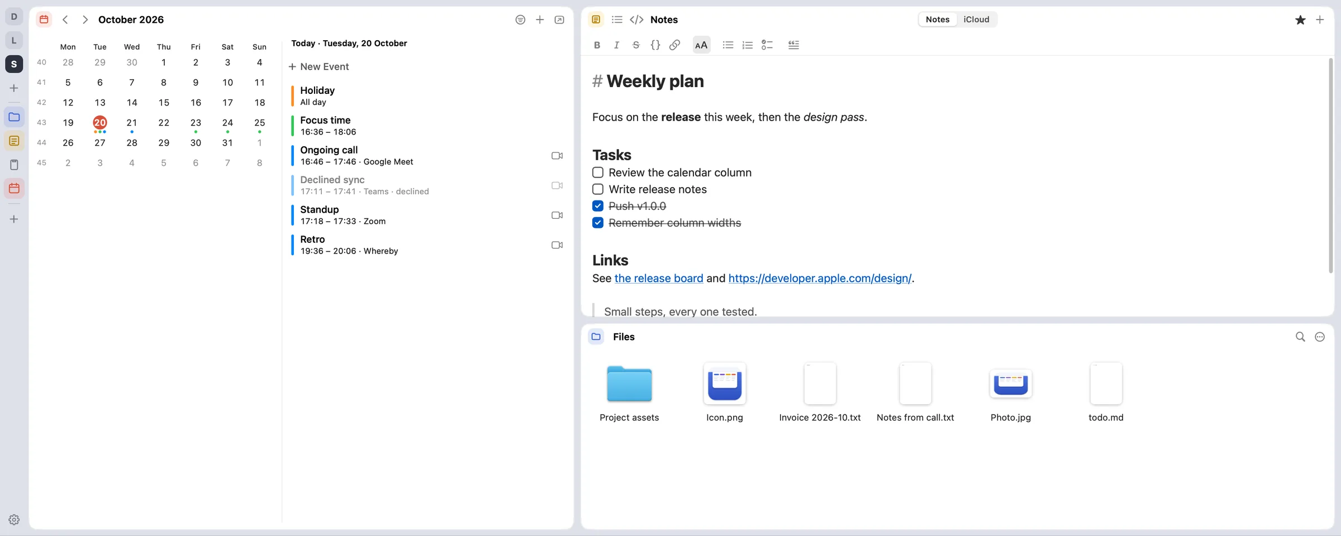The image size is (1341, 536).
Task: Check Write release notes task
Action: coord(598,189)
